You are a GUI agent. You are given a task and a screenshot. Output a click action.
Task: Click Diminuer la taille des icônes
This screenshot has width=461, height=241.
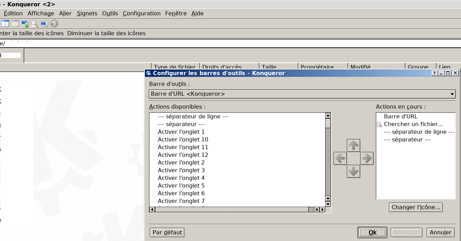point(106,34)
